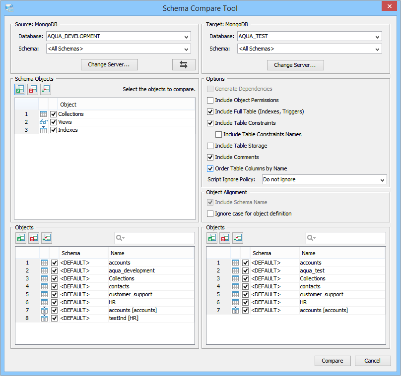401x376 pixels.
Task: Click source Change Server button
Action: click(x=109, y=64)
